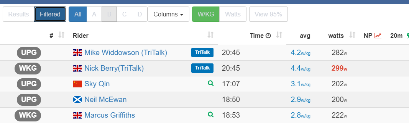Open the Columns dropdown
The height and width of the screenshot is (139, 409).
pyautogui.click(x=169, y=14)
